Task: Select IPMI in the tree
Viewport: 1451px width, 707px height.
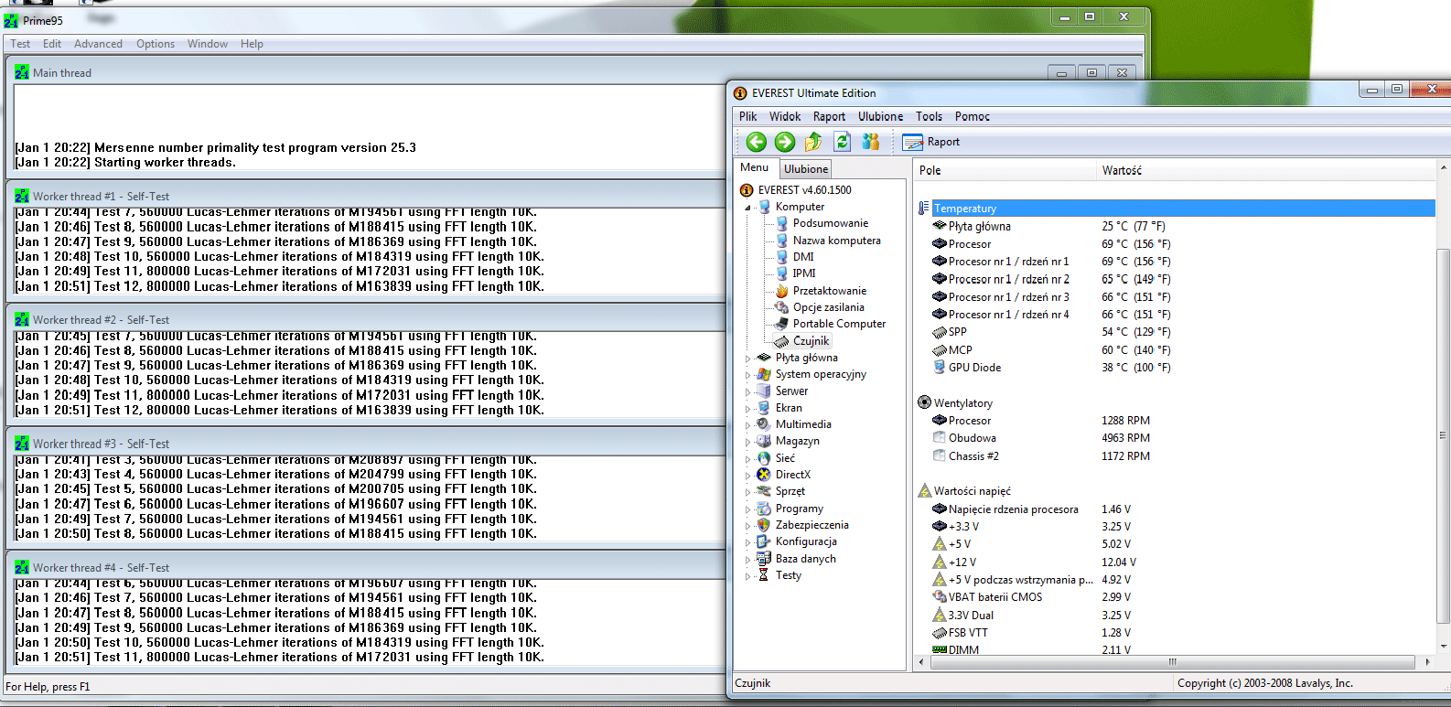Action: click(804, 273)
